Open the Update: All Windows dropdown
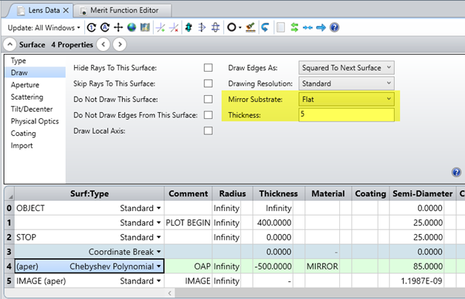The width and height of the screenshot is (465, 299). click(x=44, y=28)
